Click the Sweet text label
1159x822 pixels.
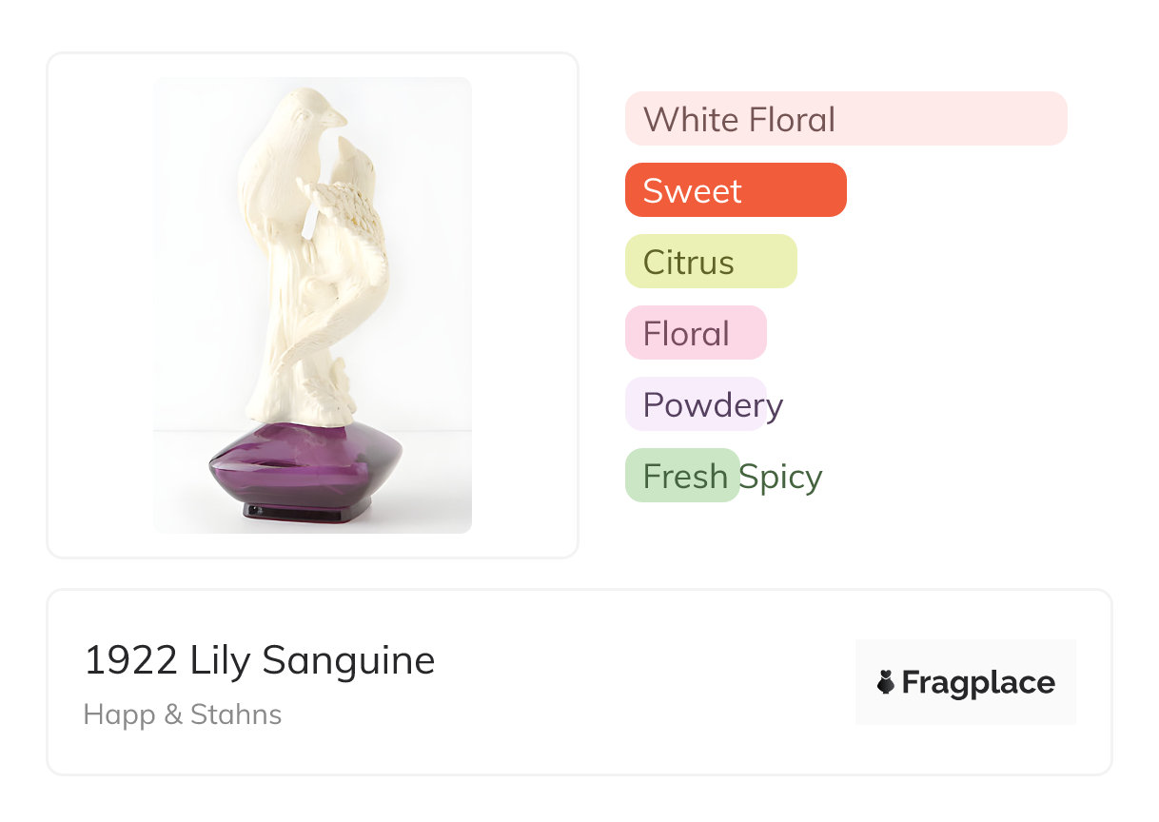point(692,191)
